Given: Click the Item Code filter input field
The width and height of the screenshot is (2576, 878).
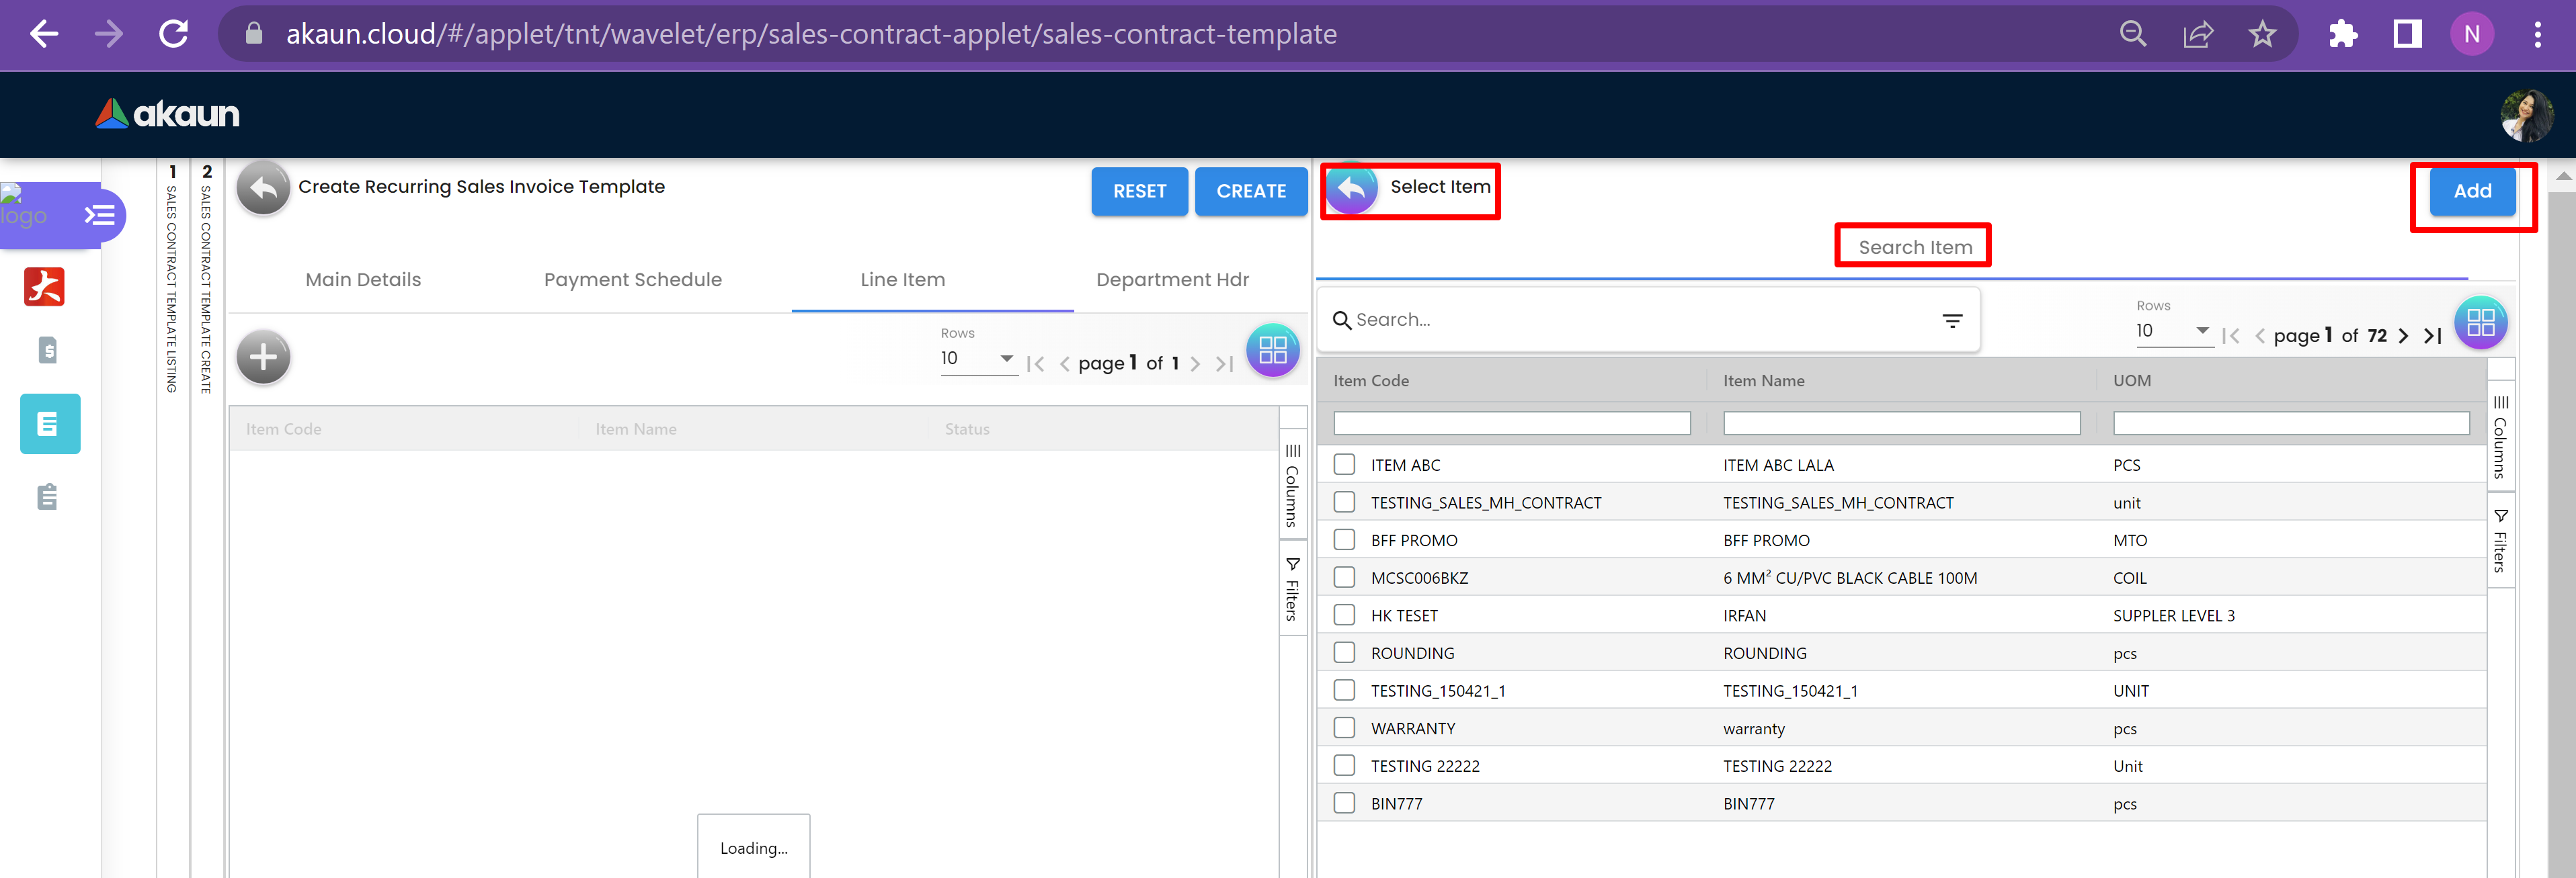Looking at the screenshot, I should click(1511, 423).
